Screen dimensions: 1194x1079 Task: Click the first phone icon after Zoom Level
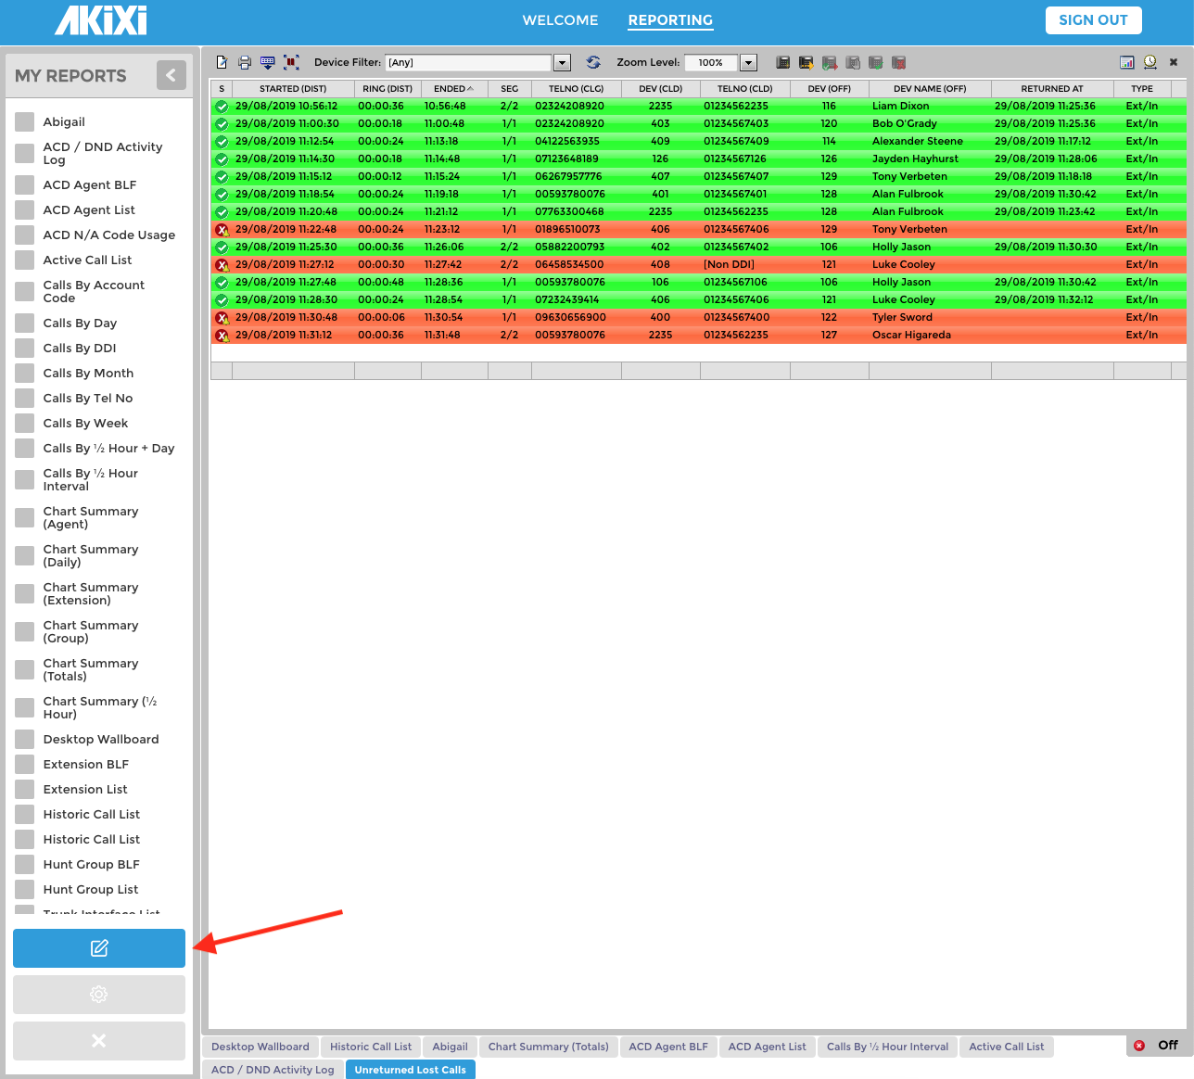[x=783, y=63]
